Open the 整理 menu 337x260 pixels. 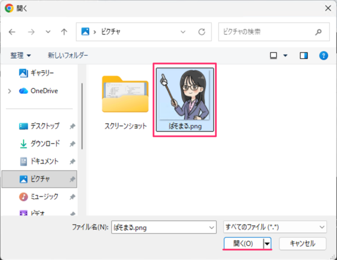click(21, 56)
